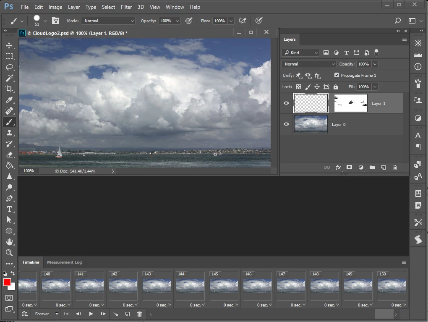Play the timeline animation

(x=91, y=314)
